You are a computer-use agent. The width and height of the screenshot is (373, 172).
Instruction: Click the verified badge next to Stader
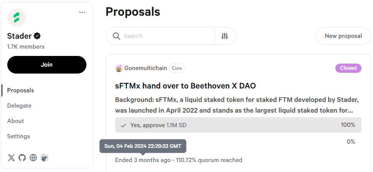click(37, 36)
